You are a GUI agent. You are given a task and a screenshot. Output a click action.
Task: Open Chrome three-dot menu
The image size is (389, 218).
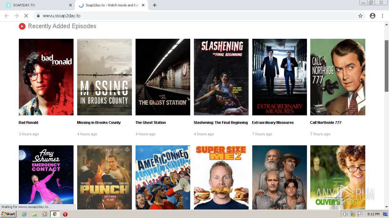pyautogui.click(x=382, y=16)
